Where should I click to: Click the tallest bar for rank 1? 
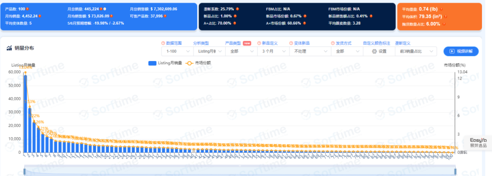coord(25,114)
